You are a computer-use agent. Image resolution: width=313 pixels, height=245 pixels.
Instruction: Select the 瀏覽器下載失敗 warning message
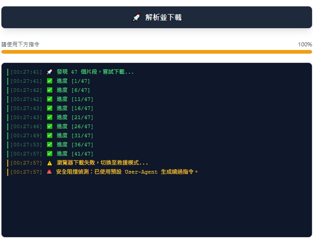103,163
